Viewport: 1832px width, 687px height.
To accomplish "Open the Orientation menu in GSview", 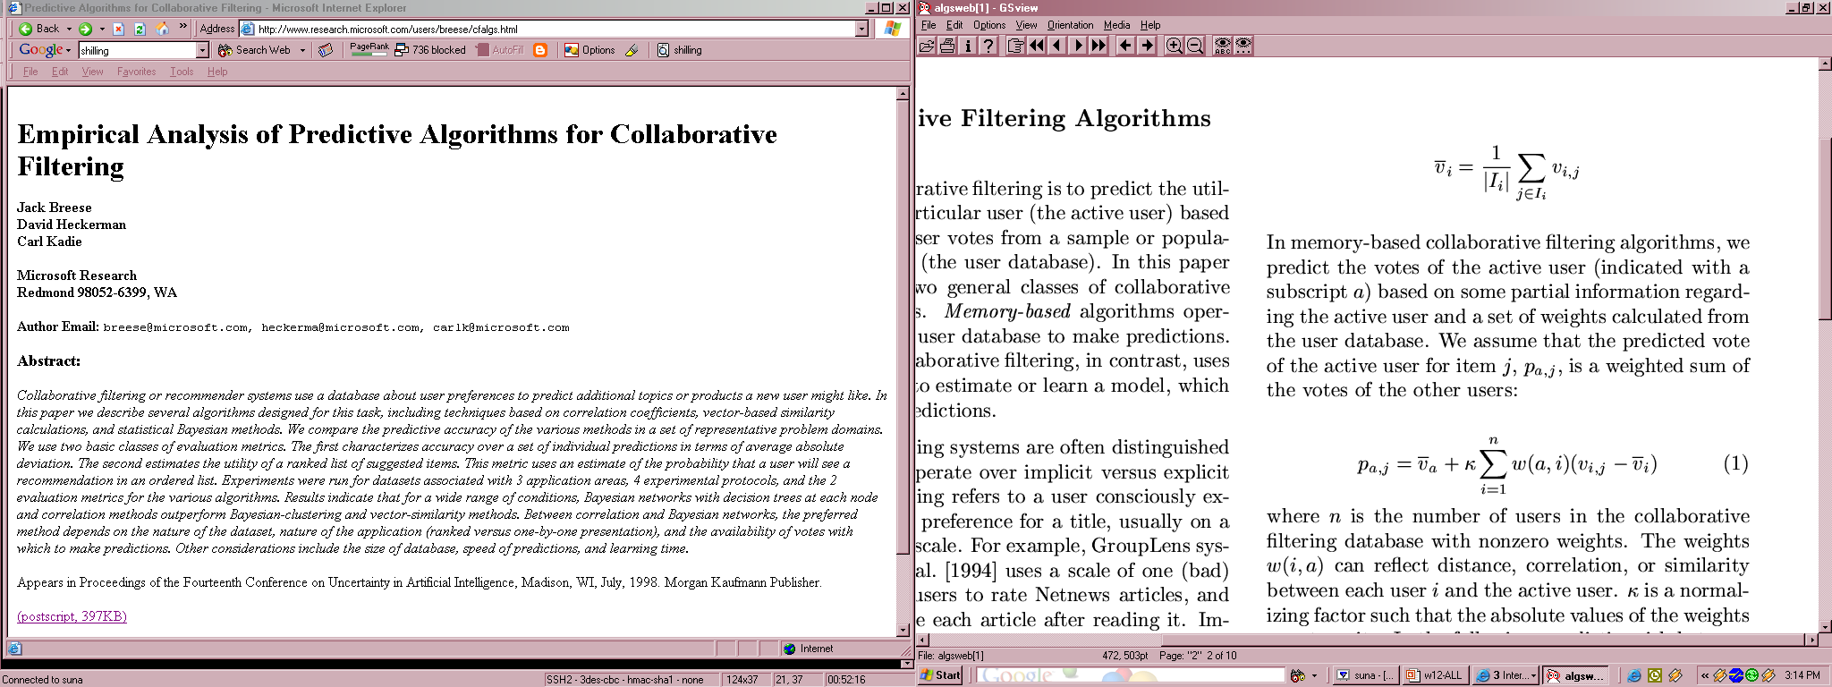I will click(1070, 25).
